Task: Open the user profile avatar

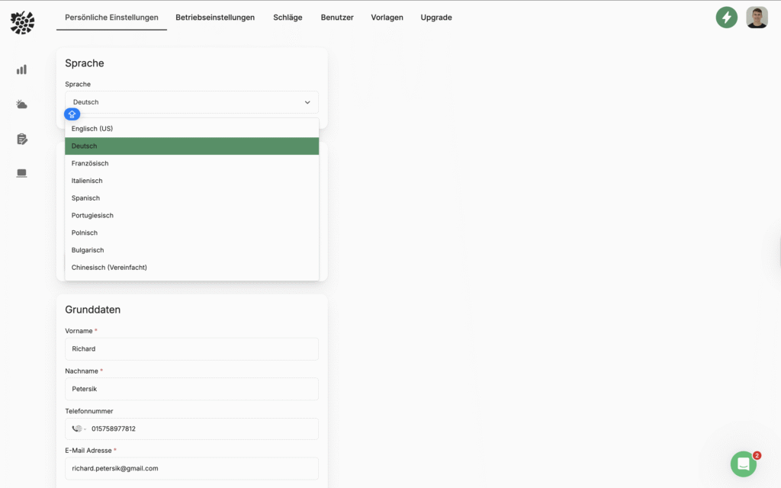Action: [757, 18]
